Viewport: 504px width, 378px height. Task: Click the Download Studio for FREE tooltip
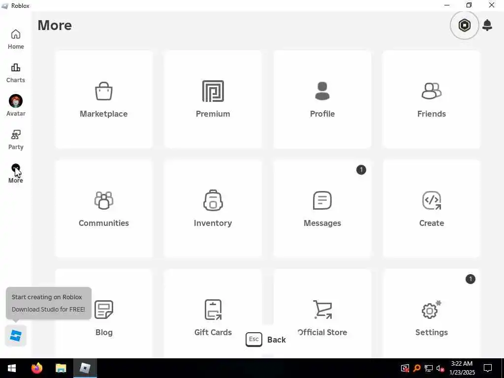pos(49,303)
